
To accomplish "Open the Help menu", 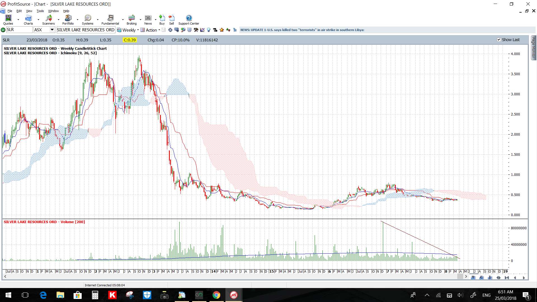I will [x=66, y=11].
